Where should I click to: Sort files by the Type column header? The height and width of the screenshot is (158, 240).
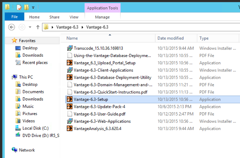point(218,38)
